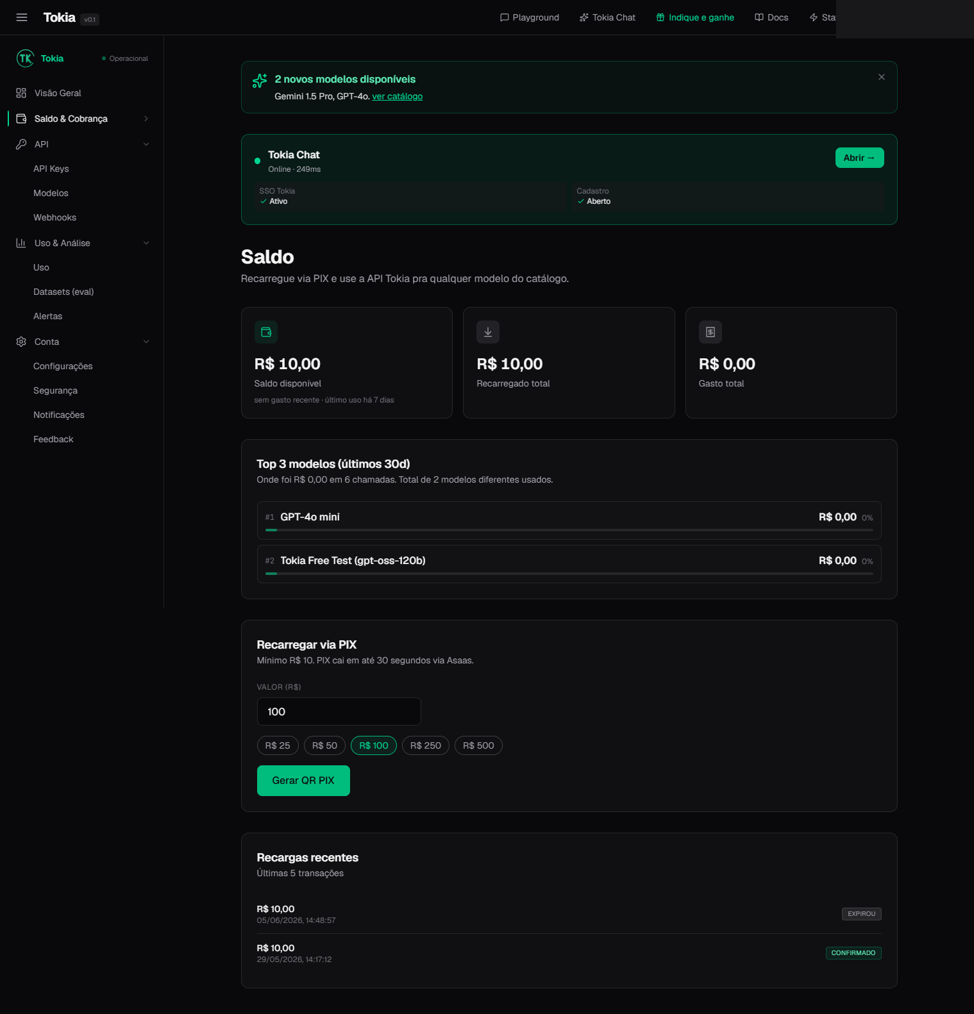Click Gerar QR PIX button
Image resolution: width=974 pixels, height=1014 pixels.
coord(303,781)
